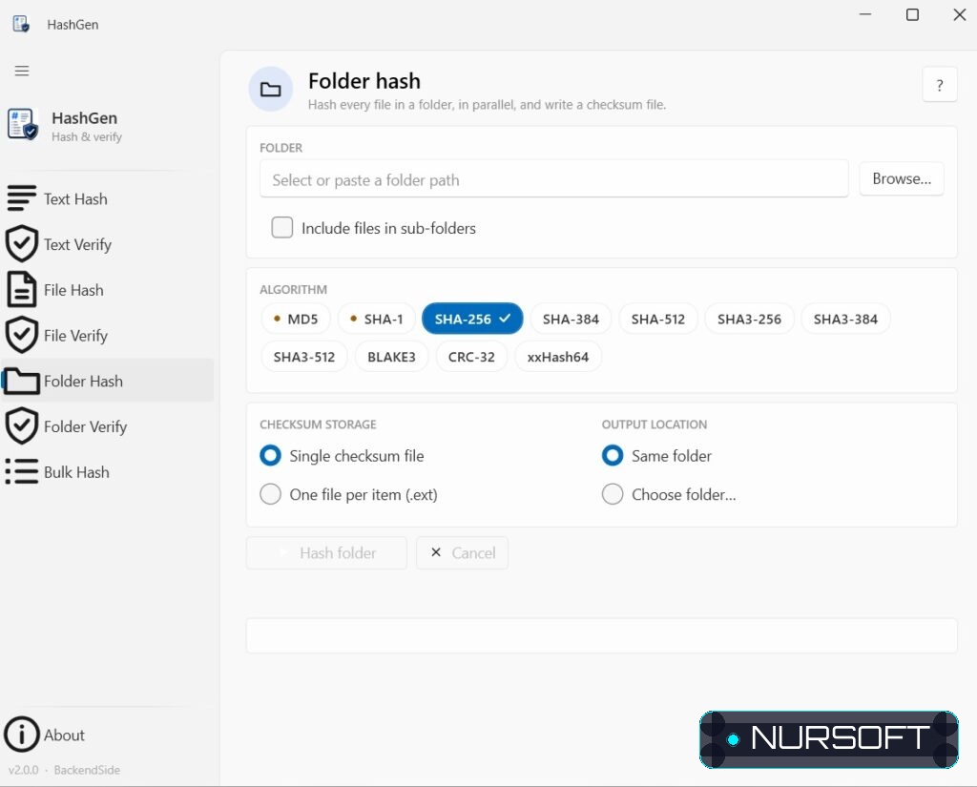This screenshot has height=787, width=977.
Task: Pick the SHA3-384 algorithm
Action: [845, 319]
